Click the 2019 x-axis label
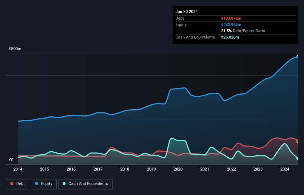 click(151, 169)
